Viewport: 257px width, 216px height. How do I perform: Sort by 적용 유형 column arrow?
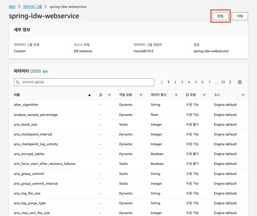tap(141, 95)
